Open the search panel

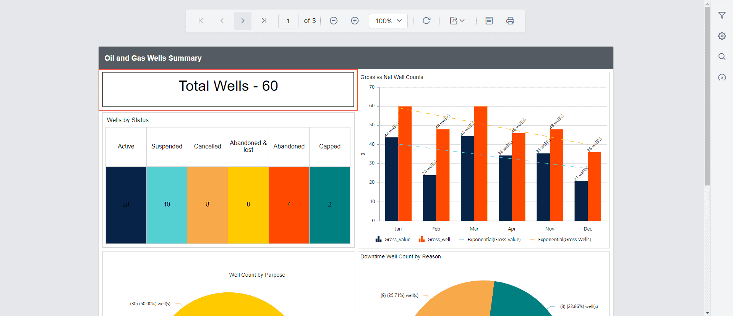click(x=722, y=56)
